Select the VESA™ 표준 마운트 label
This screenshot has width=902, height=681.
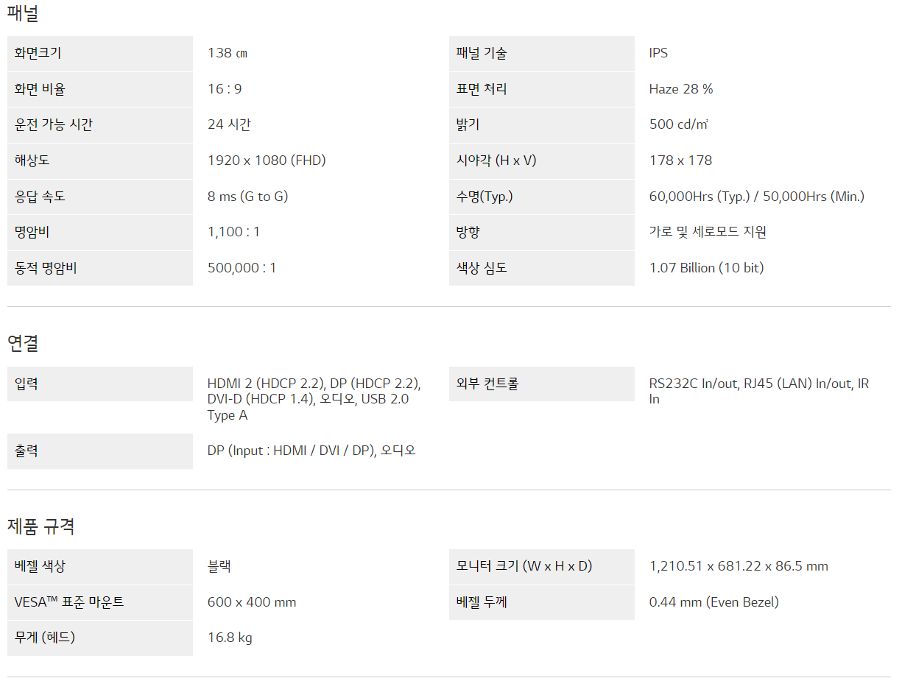(69, 602)
